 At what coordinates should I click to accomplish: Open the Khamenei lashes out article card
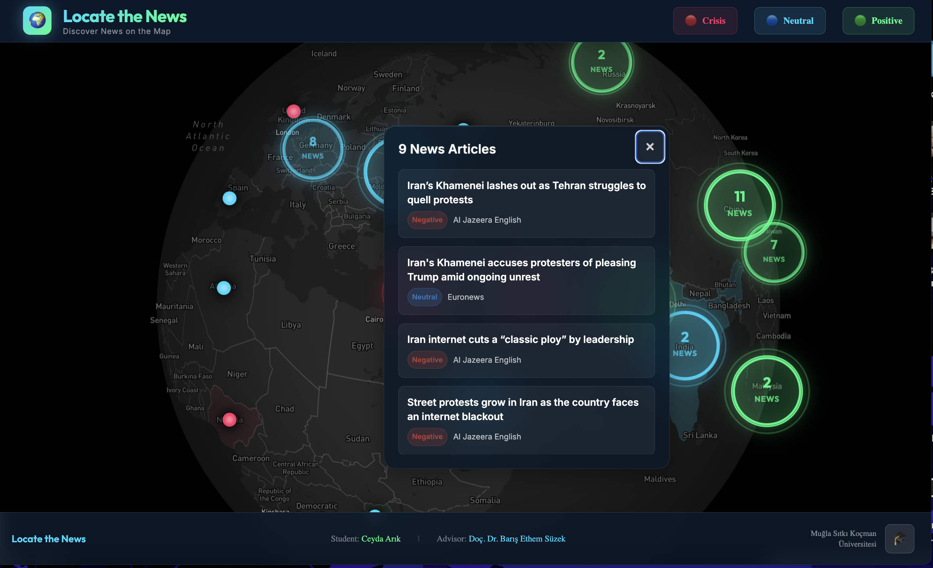[526, 203]
